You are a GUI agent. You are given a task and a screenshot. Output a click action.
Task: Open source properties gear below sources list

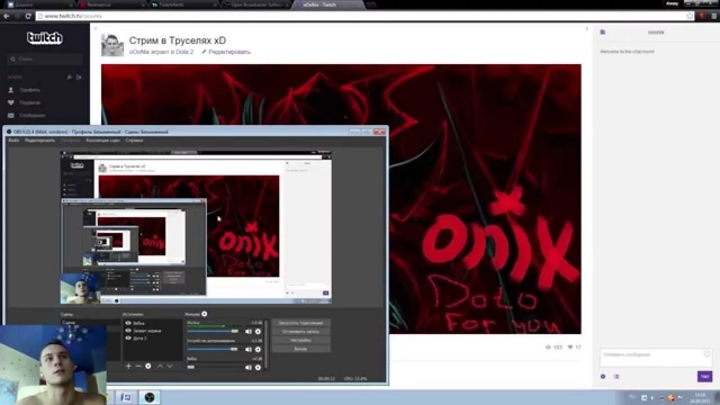pyautogui.click(x=148, y=366)
